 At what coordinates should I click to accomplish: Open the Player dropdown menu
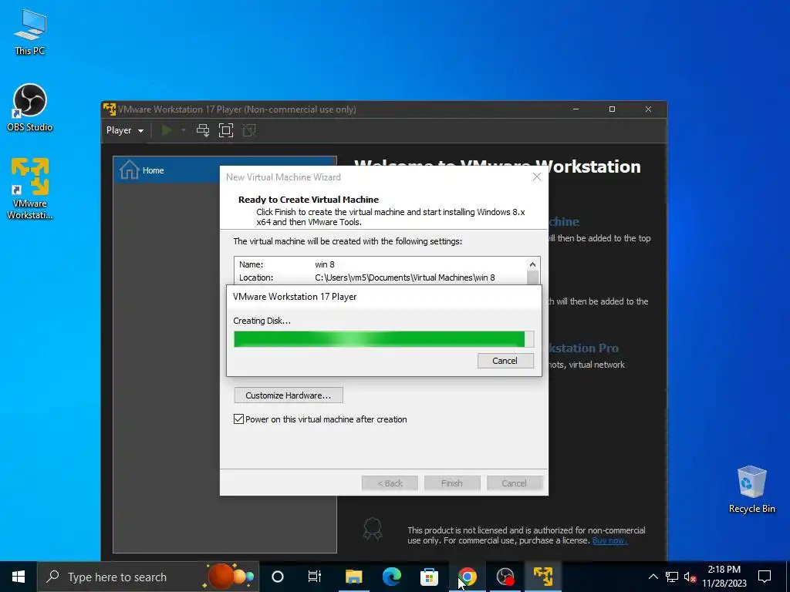124,130
